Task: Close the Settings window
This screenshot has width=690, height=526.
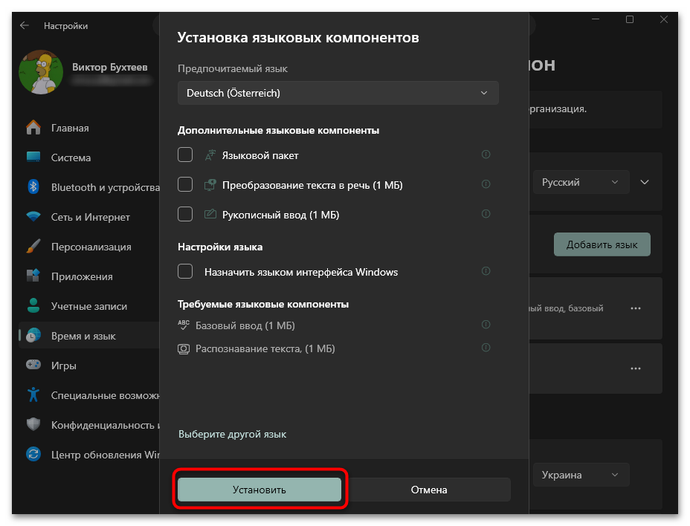Action: pos(663,19)
